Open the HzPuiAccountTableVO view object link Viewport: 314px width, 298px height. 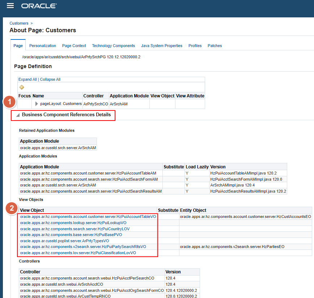pos(88,217)
